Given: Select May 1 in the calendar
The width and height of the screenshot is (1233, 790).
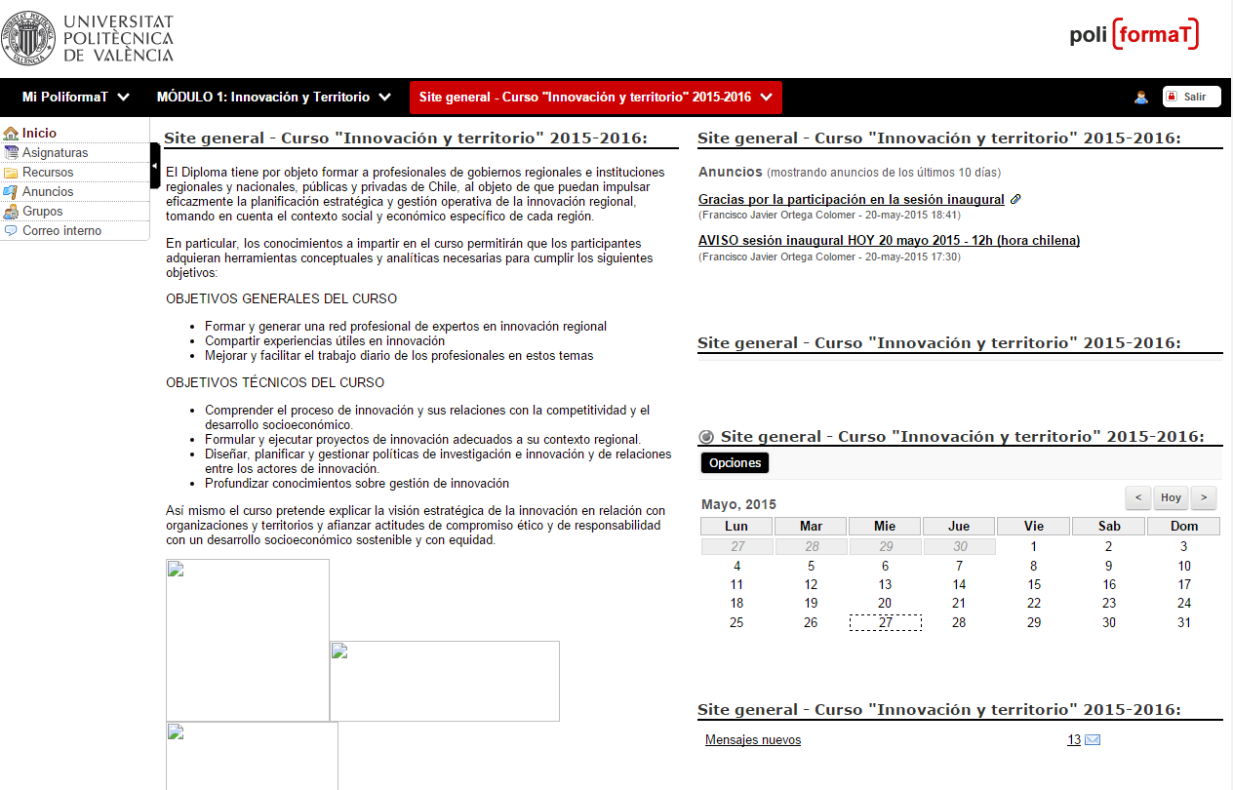Looking at the screenshot, I should (1034, 547).
